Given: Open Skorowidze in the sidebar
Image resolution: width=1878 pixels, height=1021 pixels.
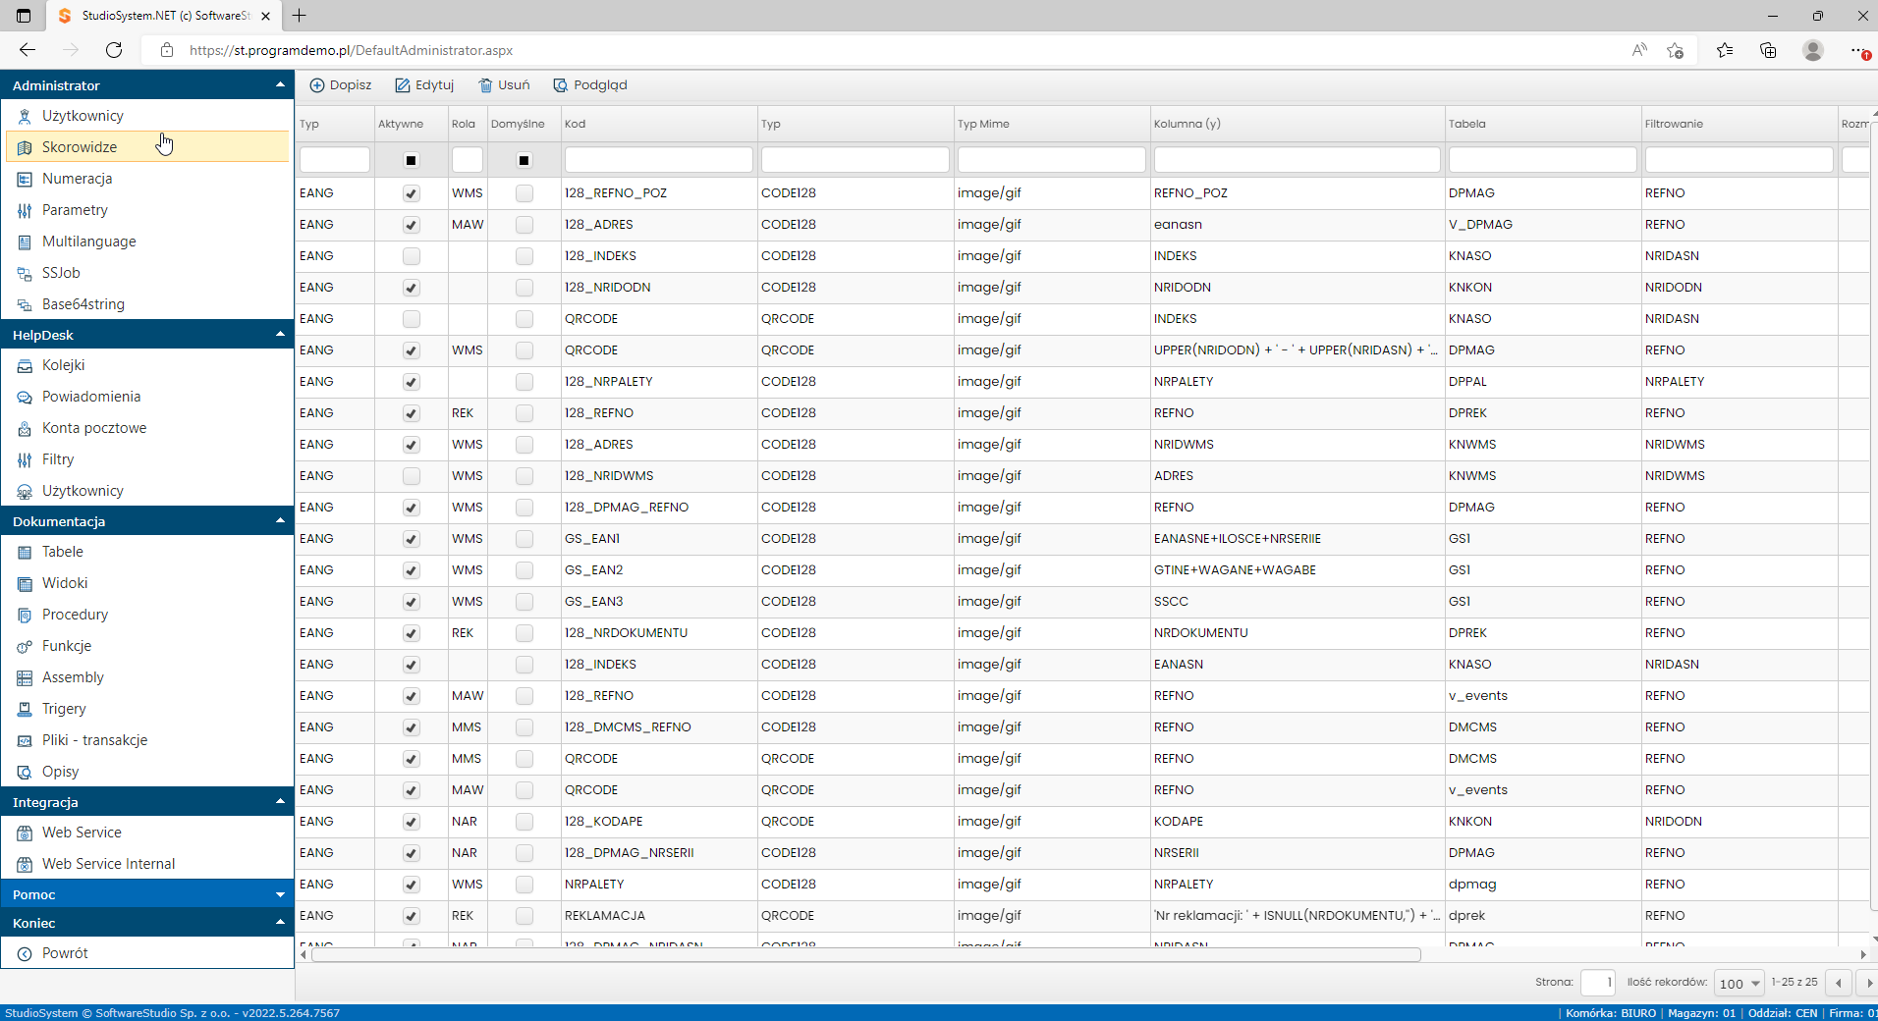Looking at the screenshot, I should 147,147.
